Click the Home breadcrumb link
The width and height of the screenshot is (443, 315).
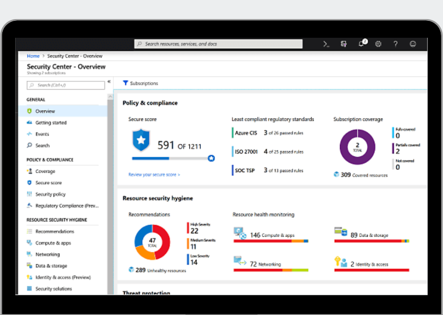click(33, 56)
